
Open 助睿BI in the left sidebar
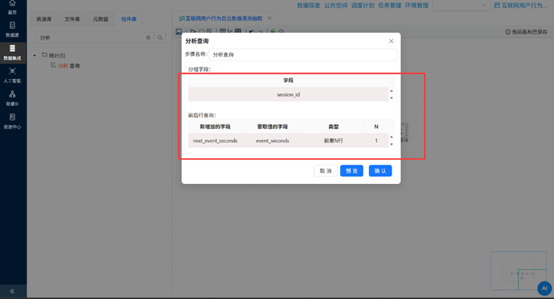tap(12, 98)
